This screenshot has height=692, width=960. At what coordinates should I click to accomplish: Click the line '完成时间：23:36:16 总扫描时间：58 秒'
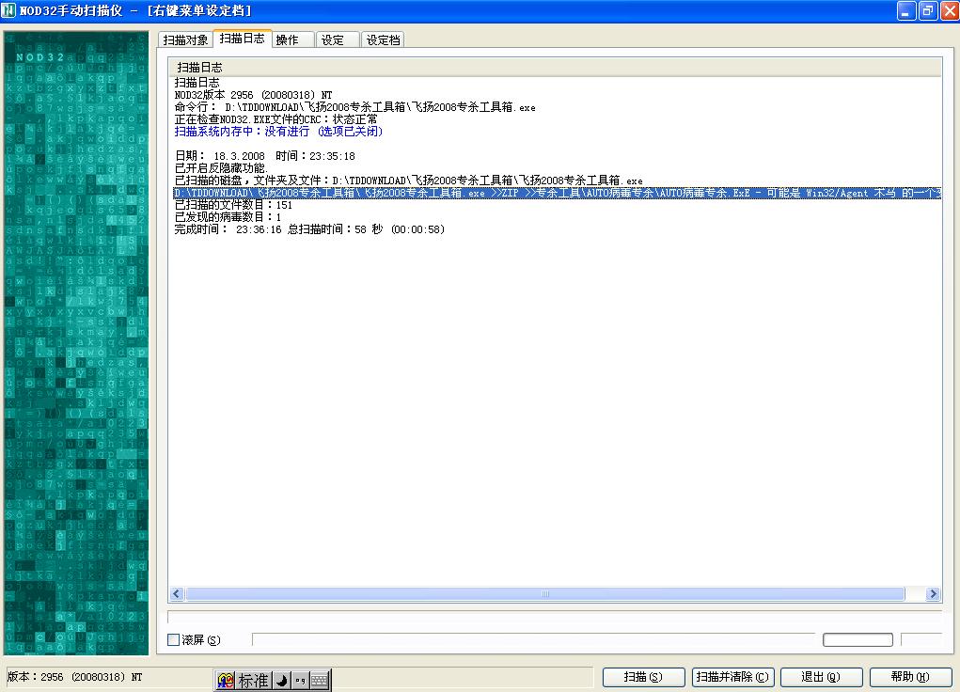[309, 229]
